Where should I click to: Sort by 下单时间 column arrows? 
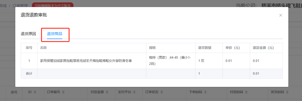pyautogui.click(x=205, y=92)
